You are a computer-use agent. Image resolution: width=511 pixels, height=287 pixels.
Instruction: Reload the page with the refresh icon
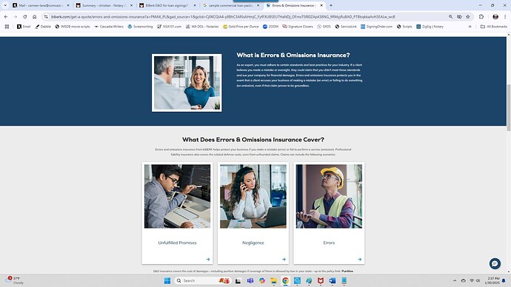coord(24,16)
